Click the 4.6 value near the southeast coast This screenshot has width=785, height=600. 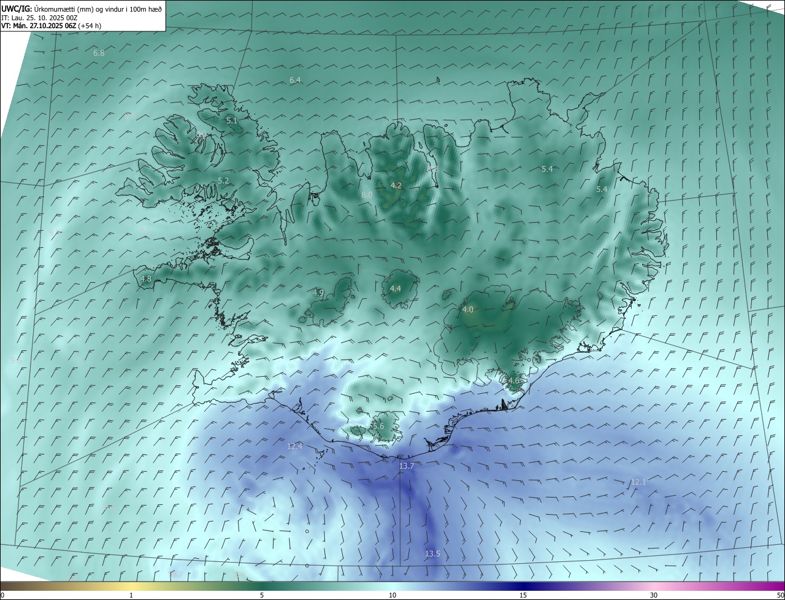coord(513,381)
